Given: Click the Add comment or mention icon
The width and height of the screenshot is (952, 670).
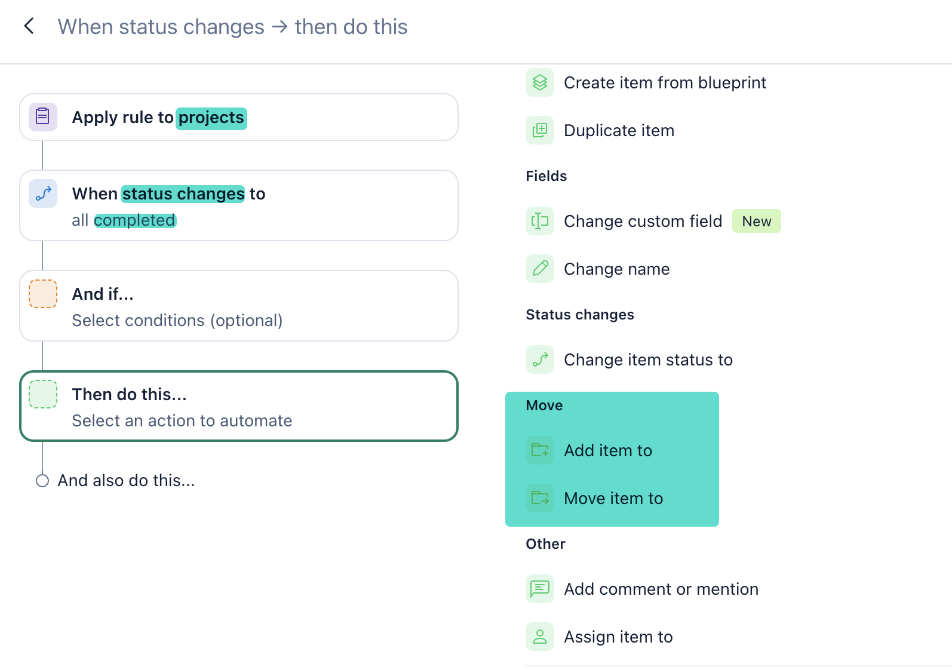Looking at the screenshot, I should (540, 589).
